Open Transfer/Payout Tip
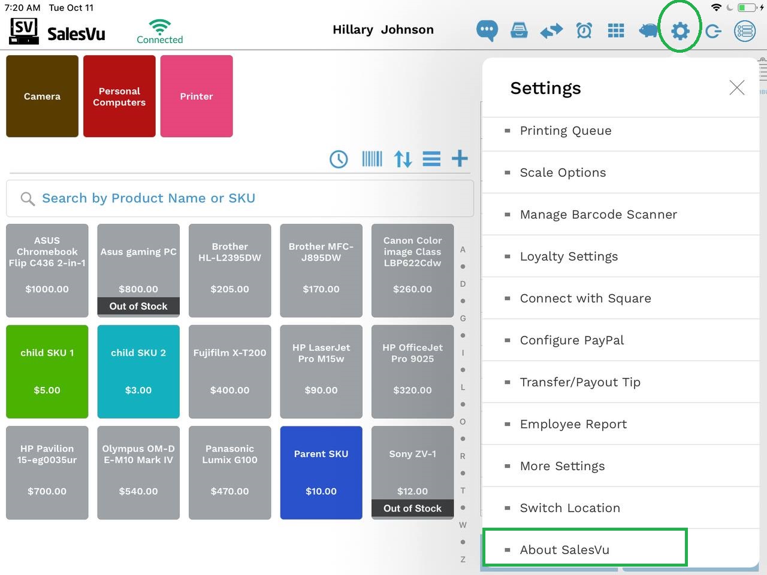Screen dimensions: 767x575 (620, 382)
